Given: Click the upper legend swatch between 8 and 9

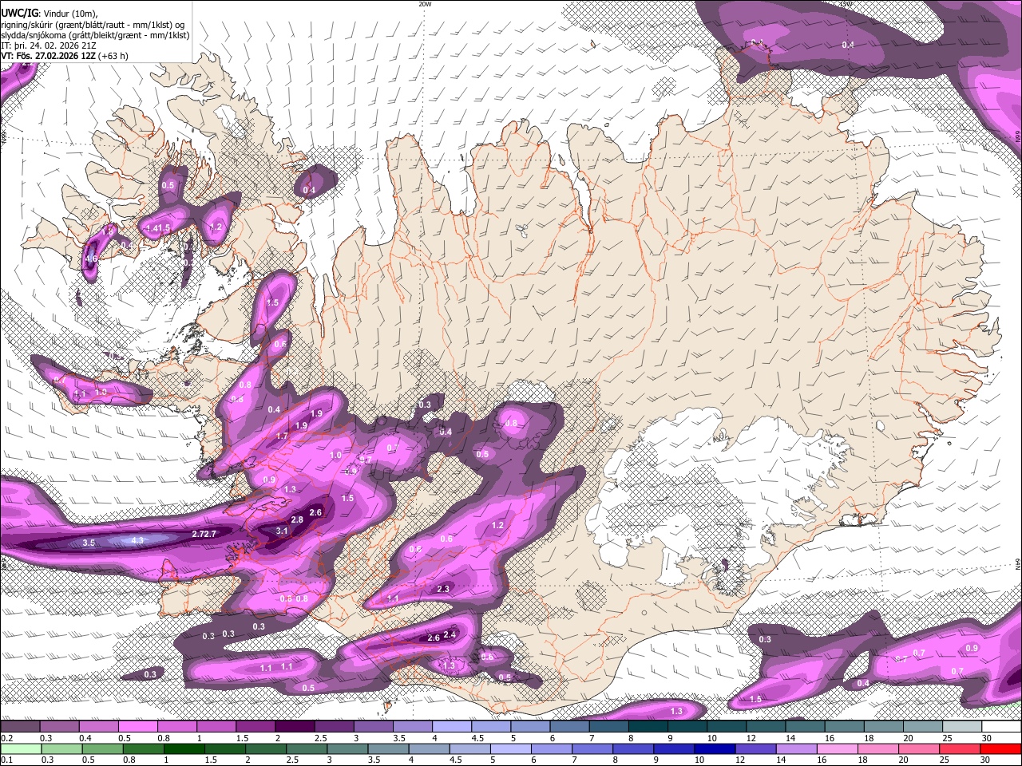Looking at the screenshot, I should tap(648, 726).
